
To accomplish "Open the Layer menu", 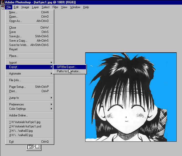I will (35, 7).
